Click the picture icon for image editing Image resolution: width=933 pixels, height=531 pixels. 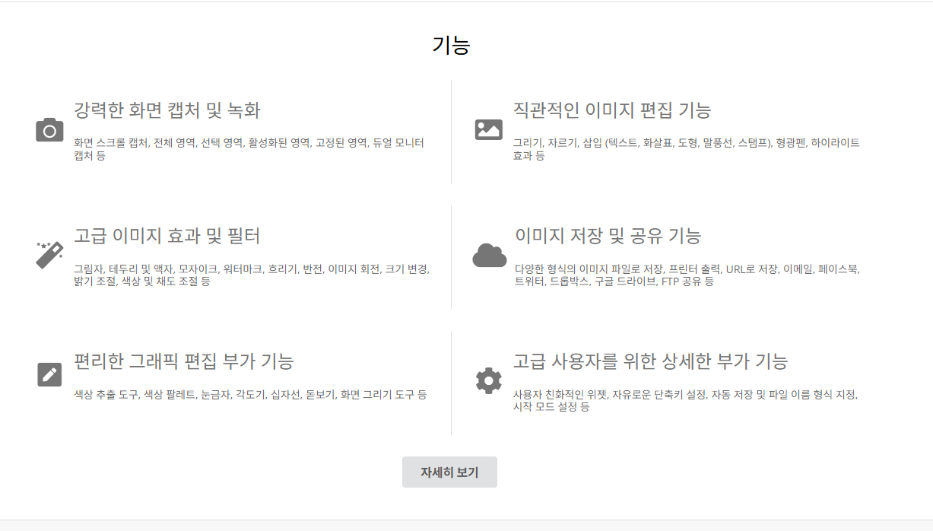pos(488,130)
